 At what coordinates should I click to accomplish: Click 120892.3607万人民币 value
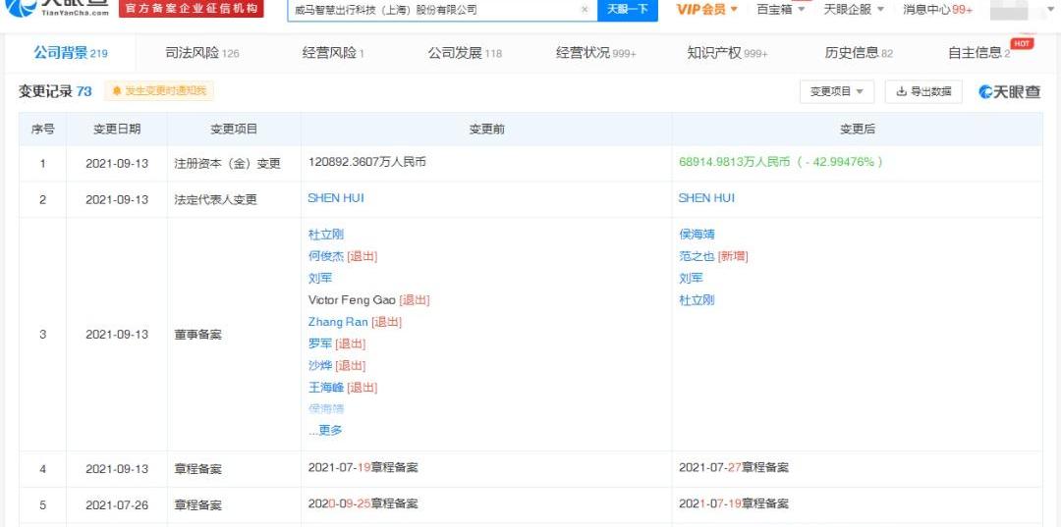(366, 162)
